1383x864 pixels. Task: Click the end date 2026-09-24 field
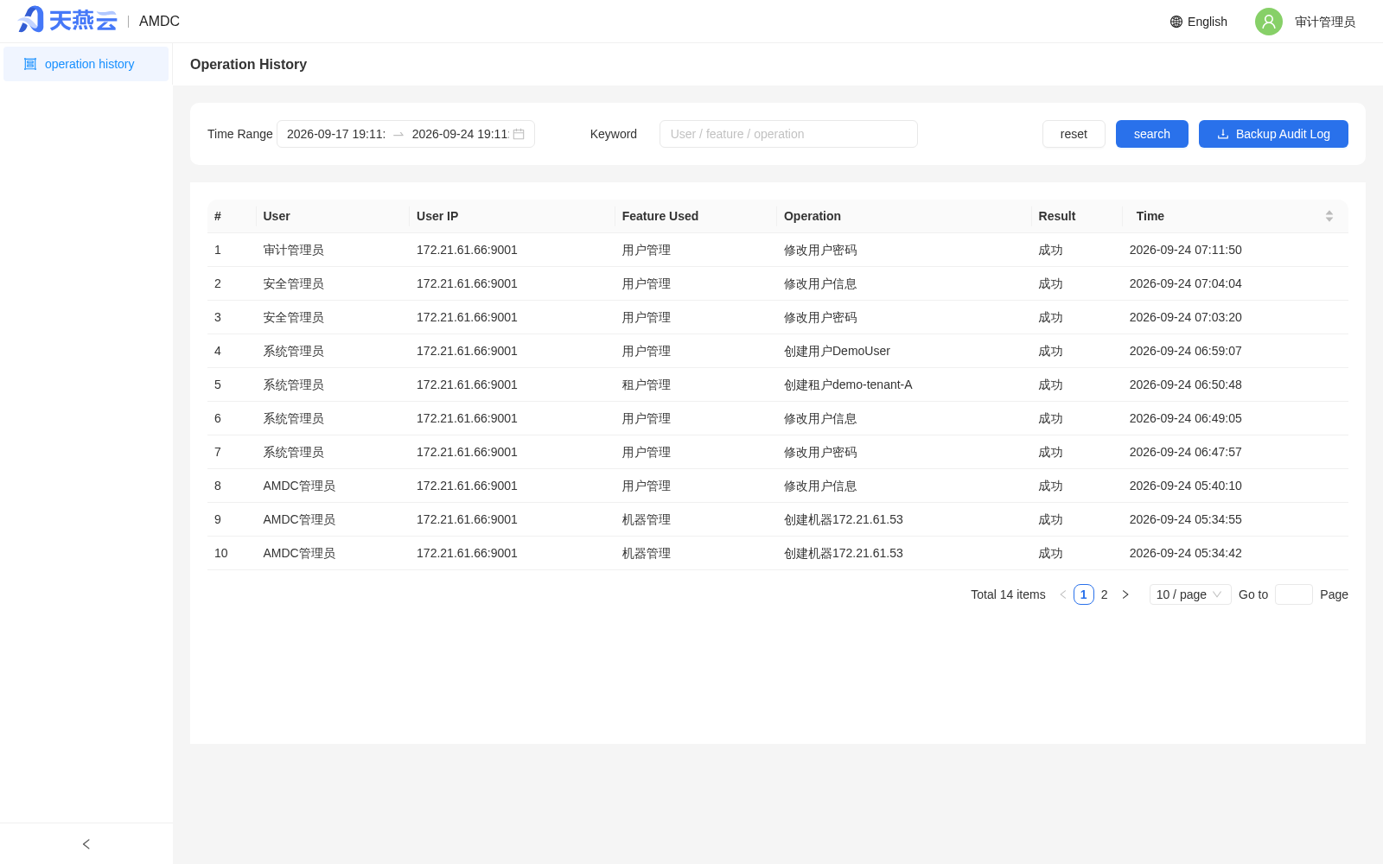[461, 134]
